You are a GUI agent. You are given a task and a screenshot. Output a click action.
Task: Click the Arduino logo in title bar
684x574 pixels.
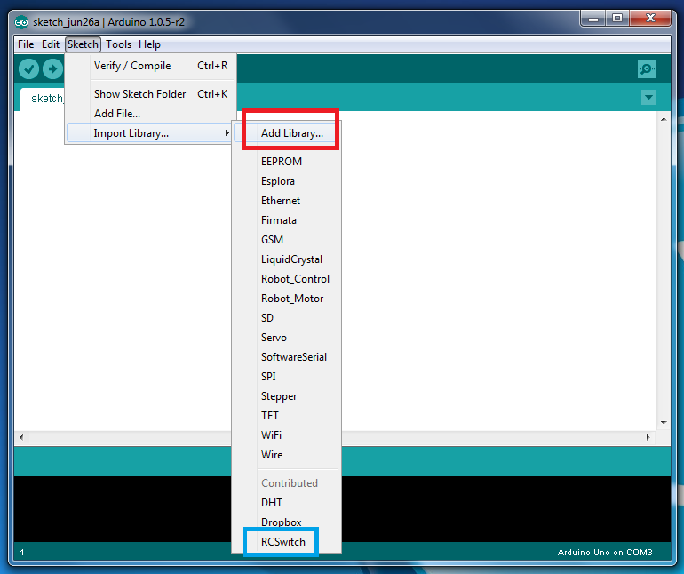click(x=21, y=22)
